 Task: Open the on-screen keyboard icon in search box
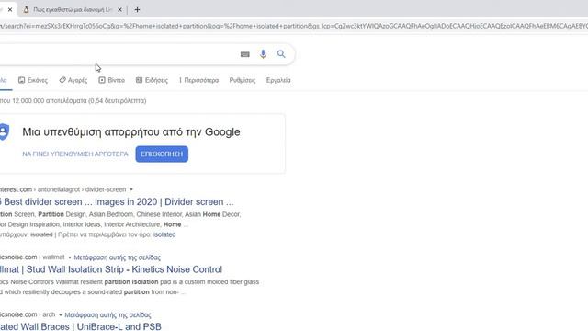245,54
